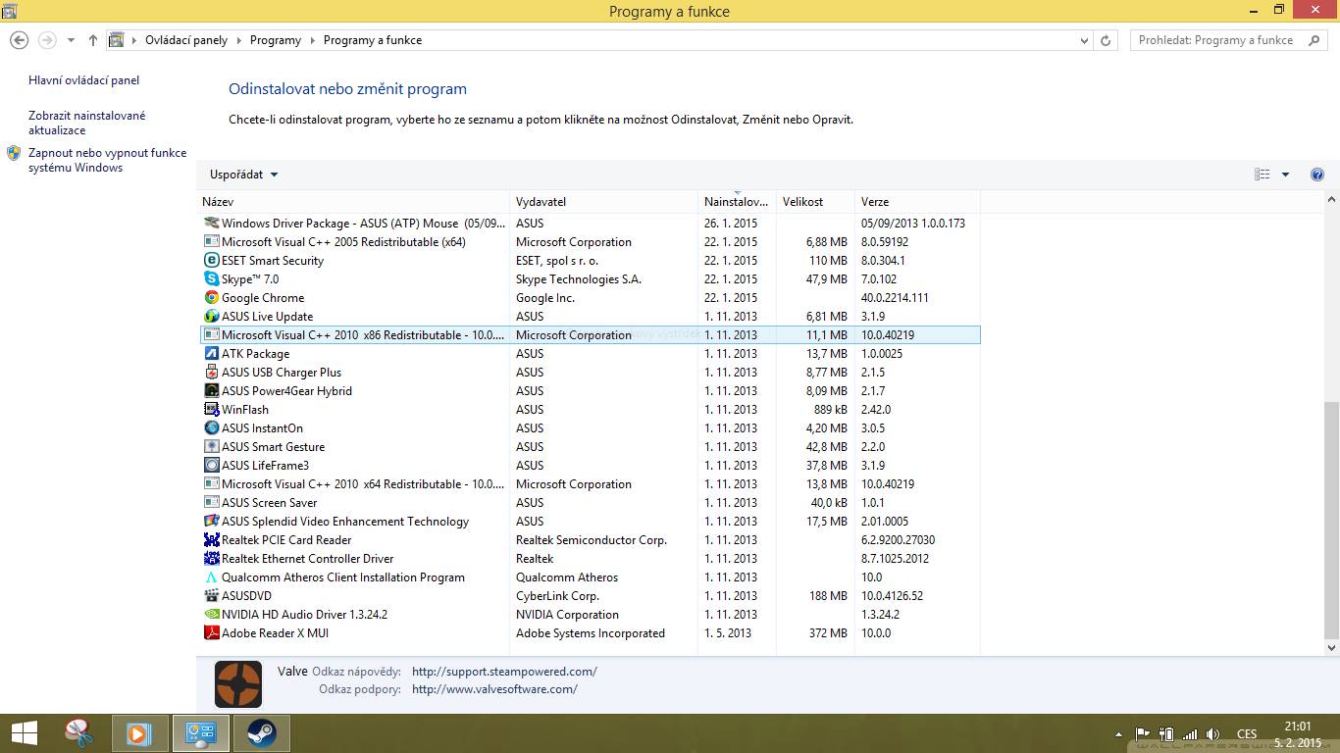
Task: Open the help question mark icon
Action: tap(1317, 175)
